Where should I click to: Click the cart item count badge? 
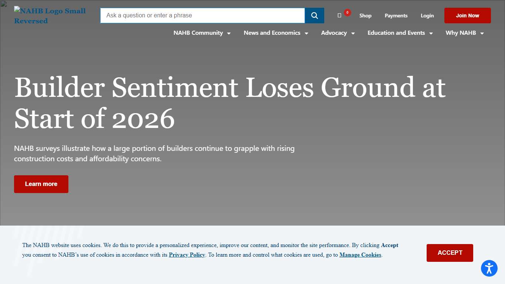347,13
